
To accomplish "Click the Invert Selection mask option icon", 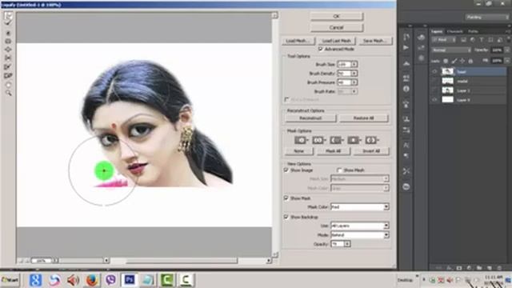I will pos(371,140).
